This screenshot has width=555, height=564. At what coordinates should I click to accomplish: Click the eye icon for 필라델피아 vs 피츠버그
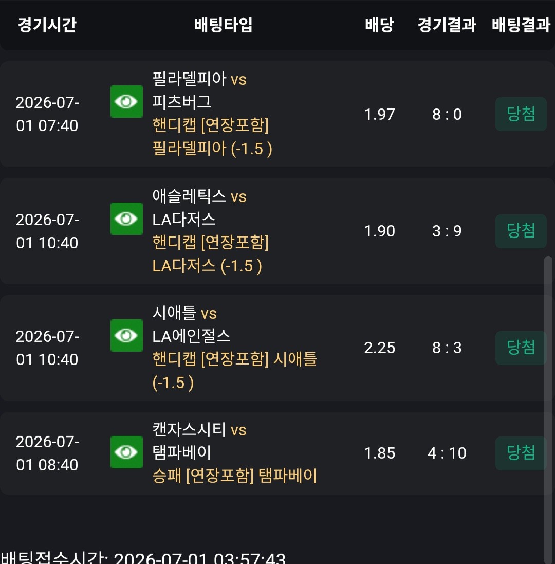(126, 101)
